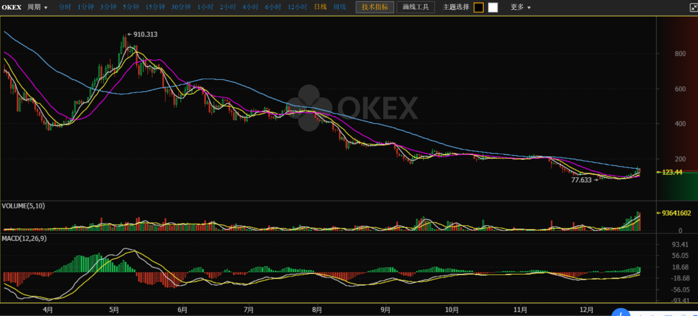This screenshot has height=316, width=698.
Task: Click the 77.633 low price label
Action: (581, 180)
